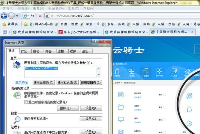Click the Quick Tabs grid icon
Screen dimensions: 200x134
5,32
